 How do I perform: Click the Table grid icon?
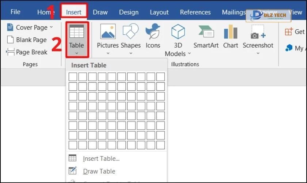[x=77, y=32]
